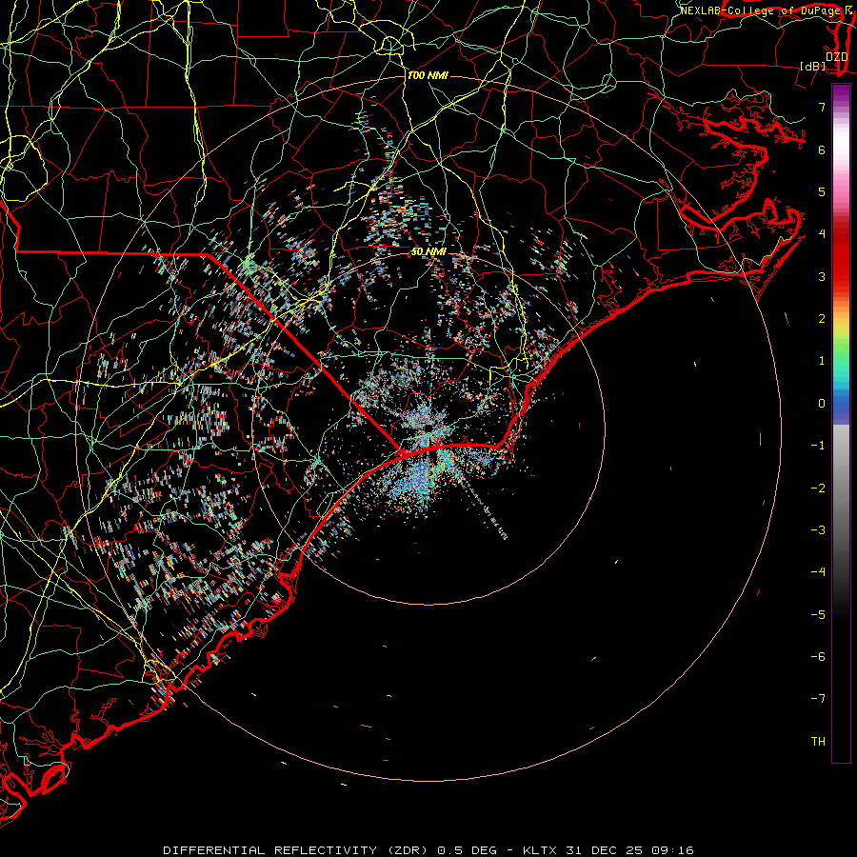Click the "KLTX" station identifier in the caption
This screenshot has width=857, height=857.
click(540, 850)
